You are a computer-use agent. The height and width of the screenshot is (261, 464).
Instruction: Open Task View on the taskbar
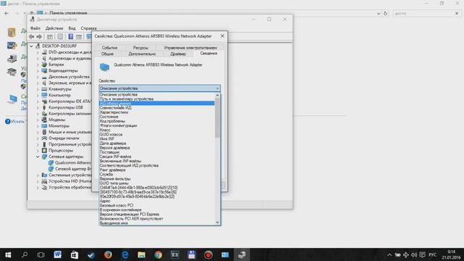pos(41,254)
